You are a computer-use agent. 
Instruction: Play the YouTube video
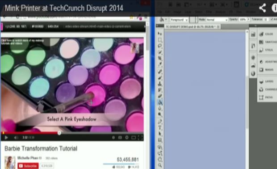6,138
